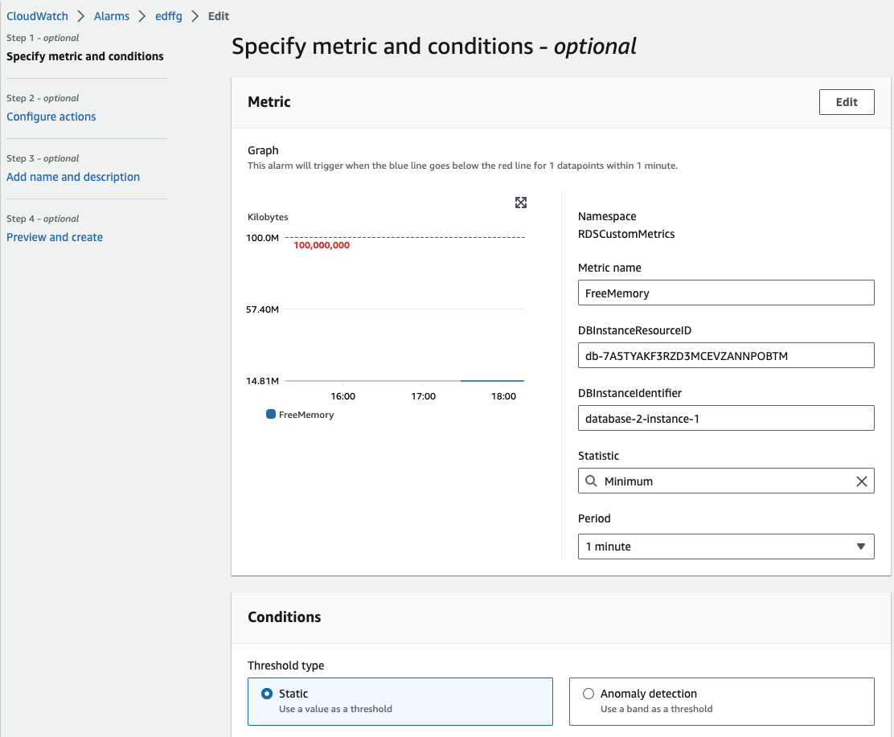Image resolution: width=894 pixels, height=737 pixels.
Task: Click the Edit metric button
Action: click(847, 102)
